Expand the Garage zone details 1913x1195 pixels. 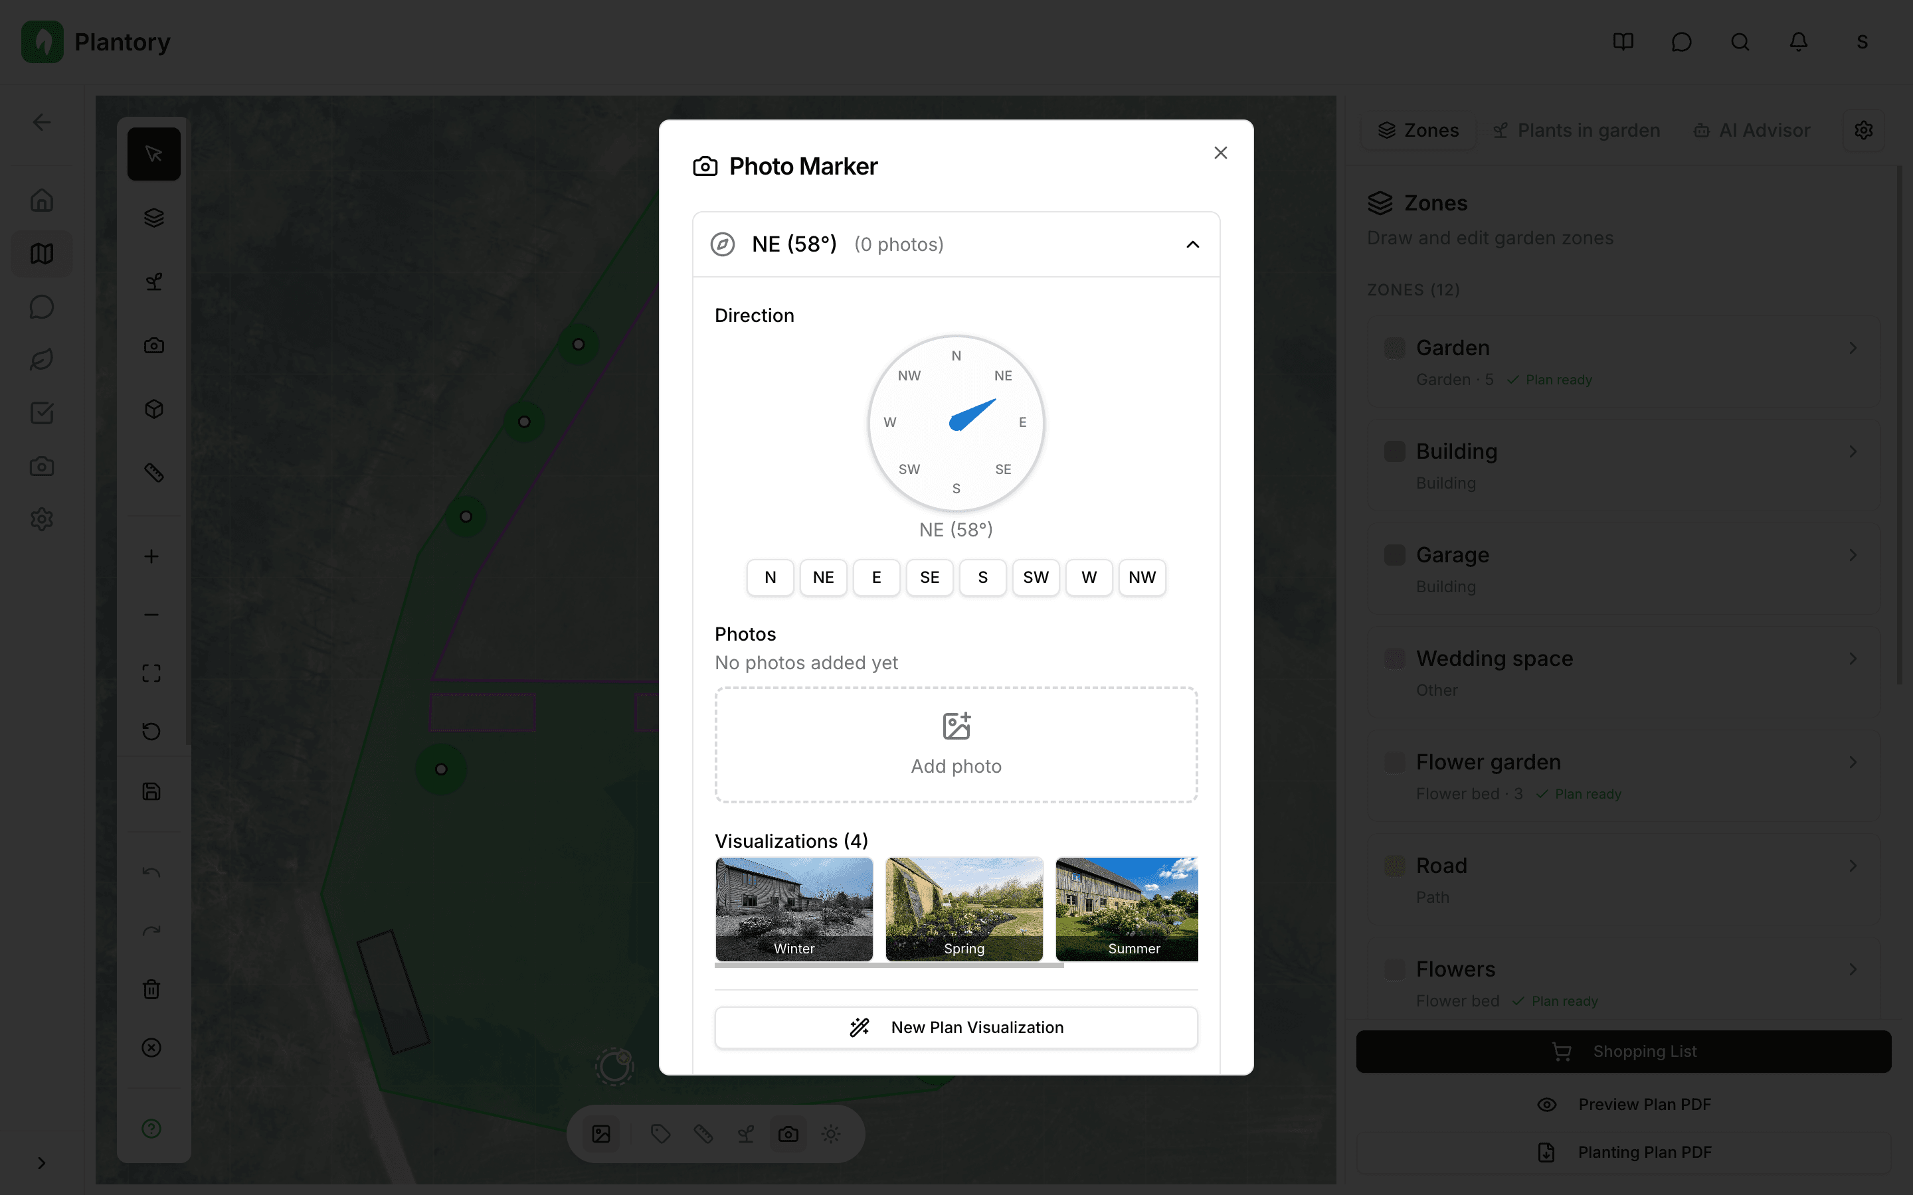1852,554
